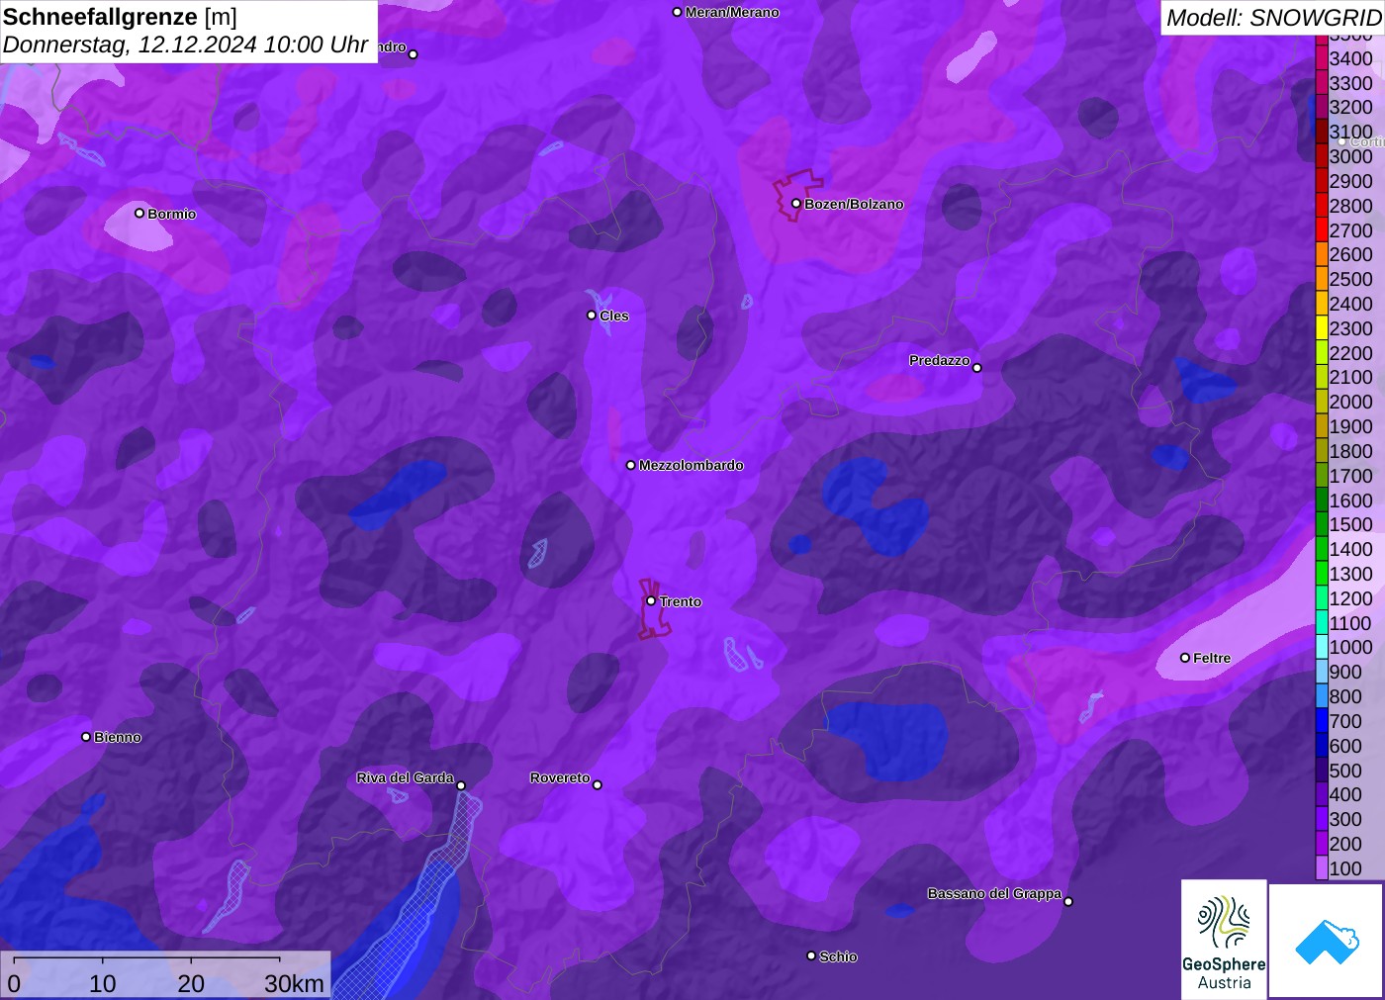
Task: Click the legend value '1200'
Action: (x=1350, y=598)
